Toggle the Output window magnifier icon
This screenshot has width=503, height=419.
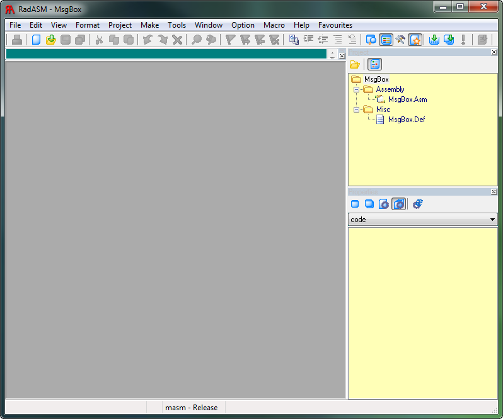pos(371,40)
